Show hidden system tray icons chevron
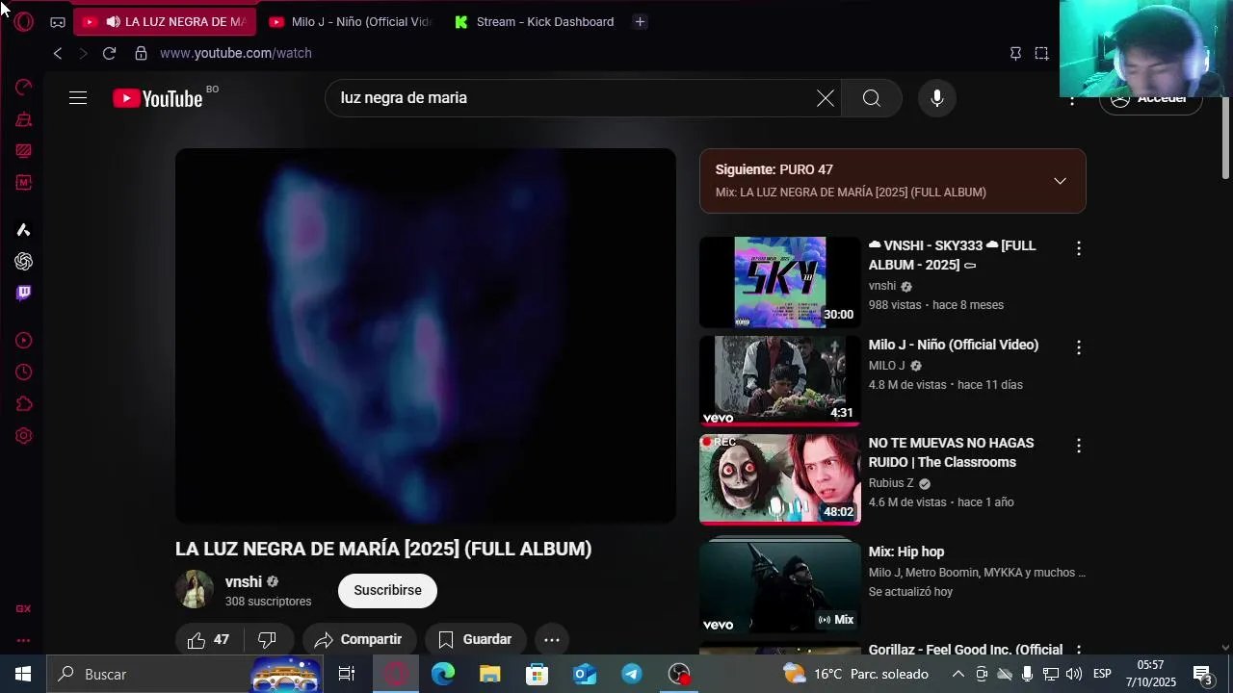This screenshot has height=693, width=1233. pyautogui.click(x=958, y=674)
